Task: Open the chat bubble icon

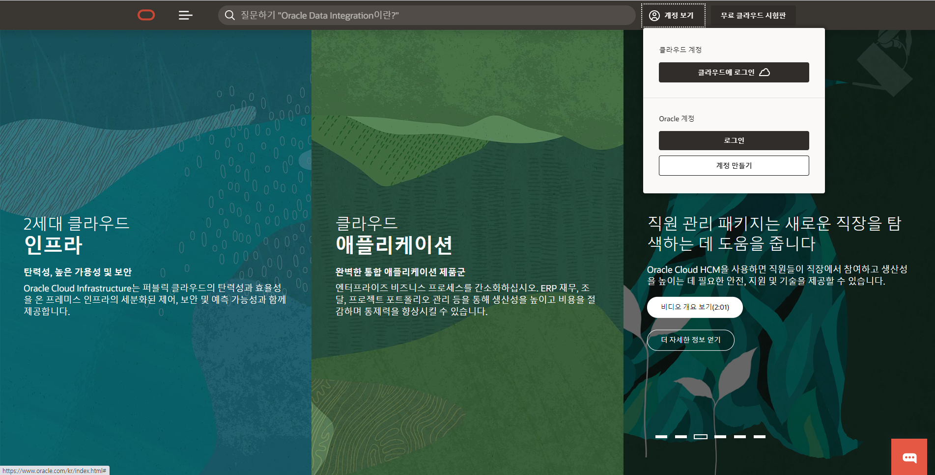Action: pyautogui.click(x=909, y=457)
